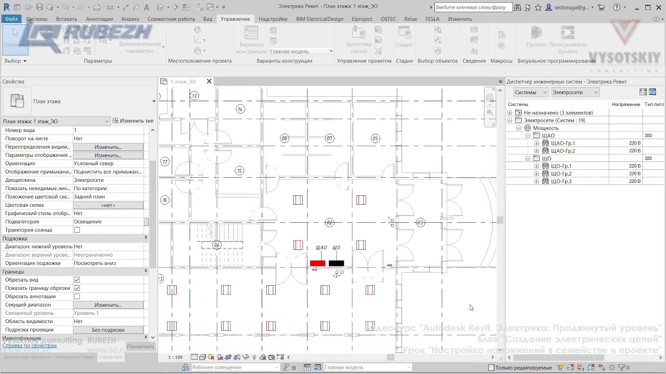Open the Файл menu

[11, 19]
